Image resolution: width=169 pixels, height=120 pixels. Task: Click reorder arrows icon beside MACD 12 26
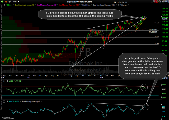pos(7,101)
